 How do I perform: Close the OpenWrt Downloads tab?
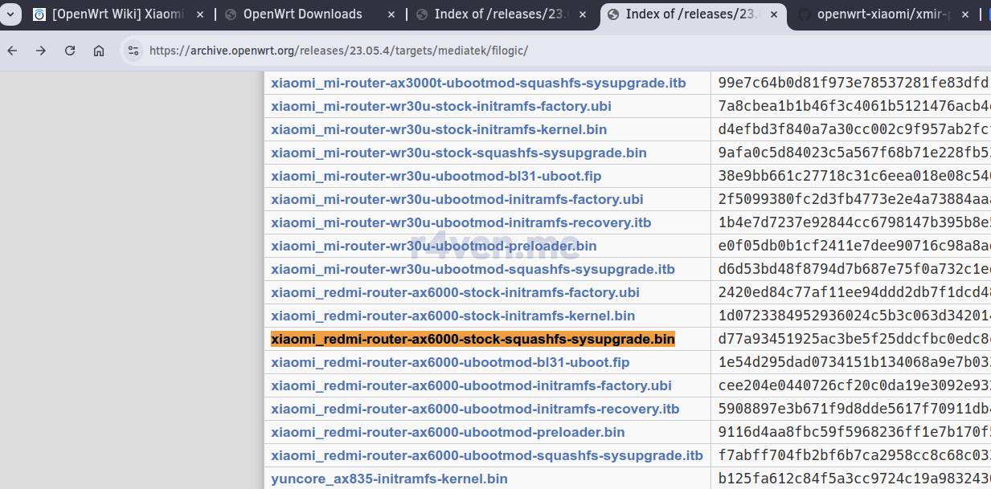[x=391, y=14]
